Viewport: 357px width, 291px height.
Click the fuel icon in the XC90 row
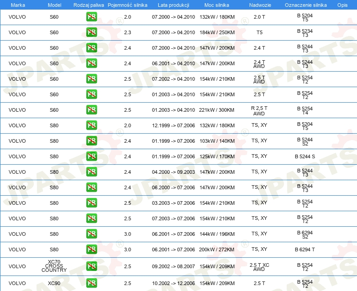[x=91, y=283]
